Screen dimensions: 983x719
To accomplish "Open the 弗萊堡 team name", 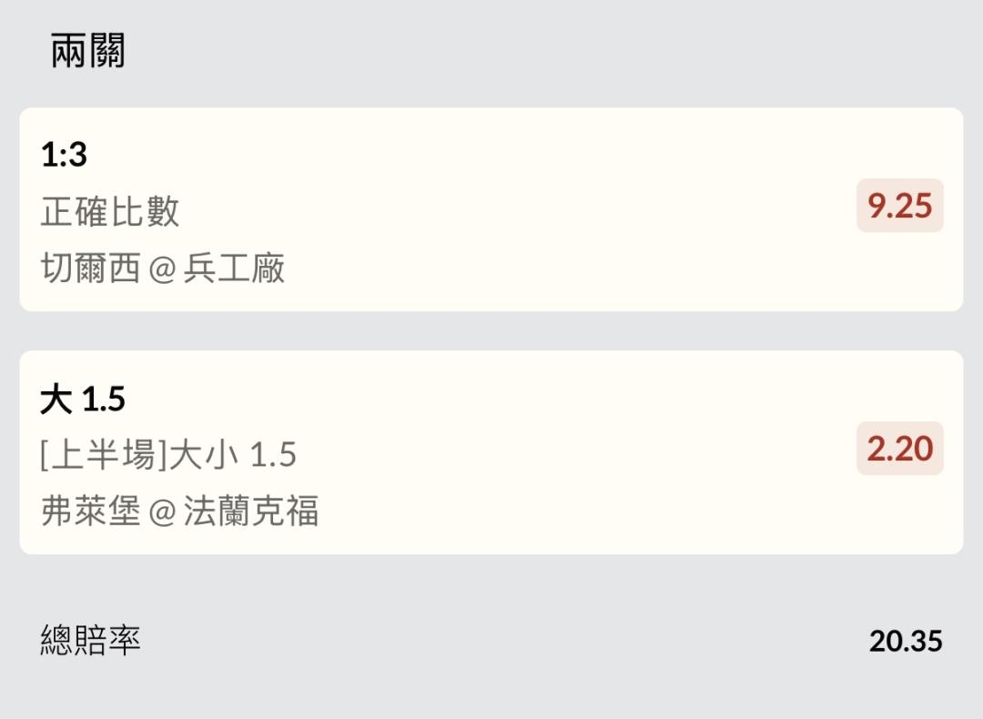I will tap(90, 511).
